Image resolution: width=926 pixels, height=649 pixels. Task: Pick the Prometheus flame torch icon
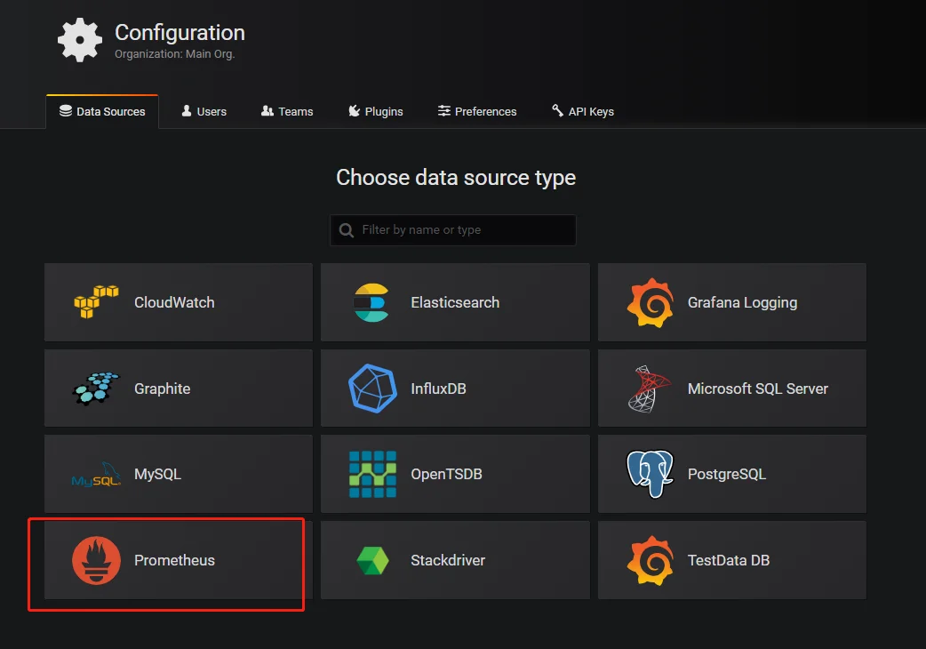[96, 560]
